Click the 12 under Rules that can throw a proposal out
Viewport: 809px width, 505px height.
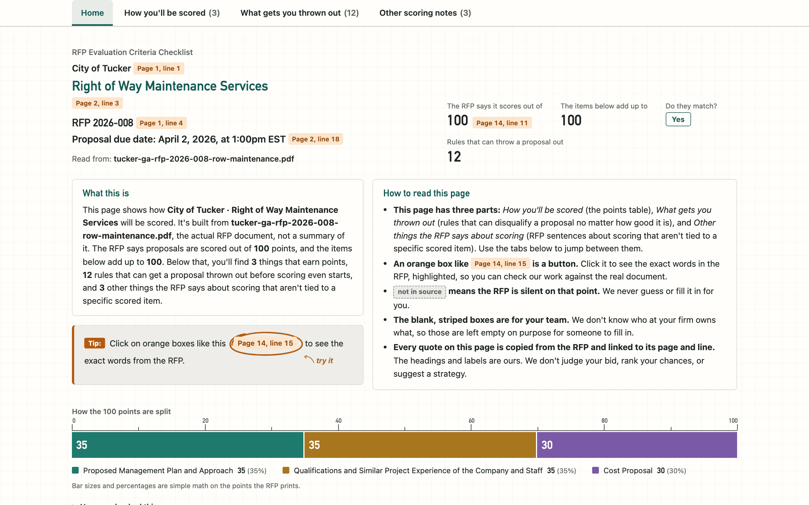(x=454, y=156)
